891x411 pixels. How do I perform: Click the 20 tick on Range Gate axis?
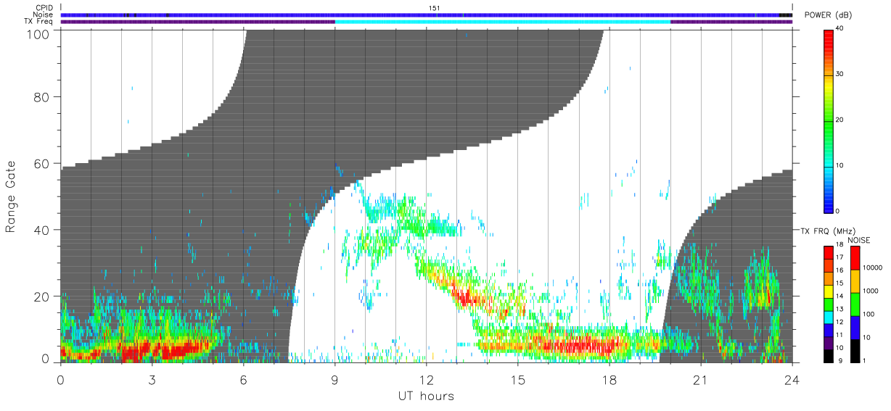click(x=42, y=296)
